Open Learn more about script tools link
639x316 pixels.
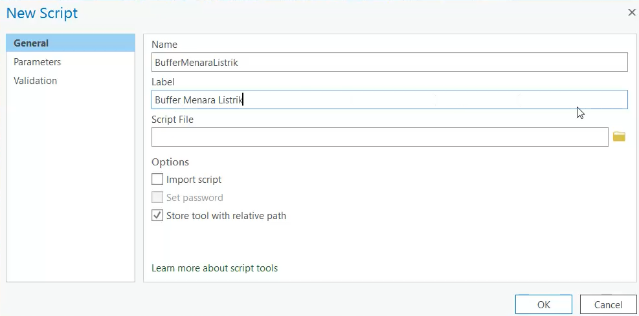[x=214, y=268]
